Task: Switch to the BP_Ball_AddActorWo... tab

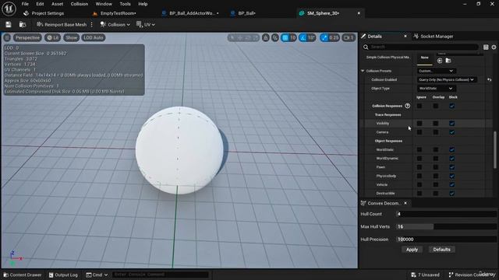Action: (x=190, y=13)
